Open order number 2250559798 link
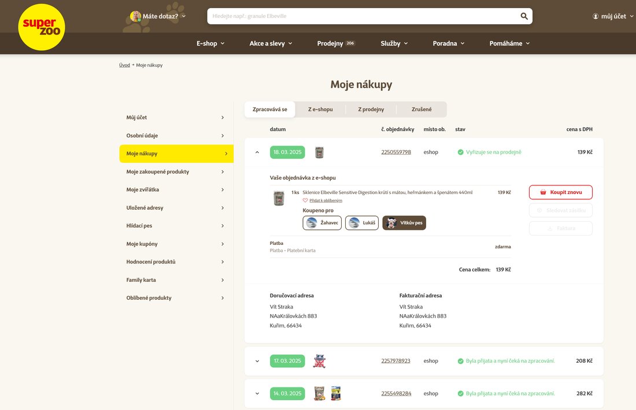The image size is (636, 410). (396, 152)
